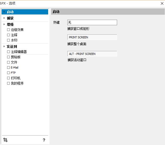Image resolution: width=165 pixels, height=145 pixels.
Task: Toggle the 剪贴板 checkbox
Action: (8, 57)
